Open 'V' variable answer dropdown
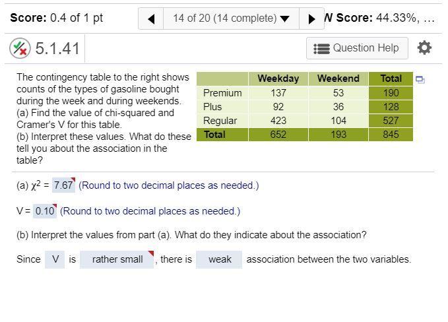 (55, 259)
